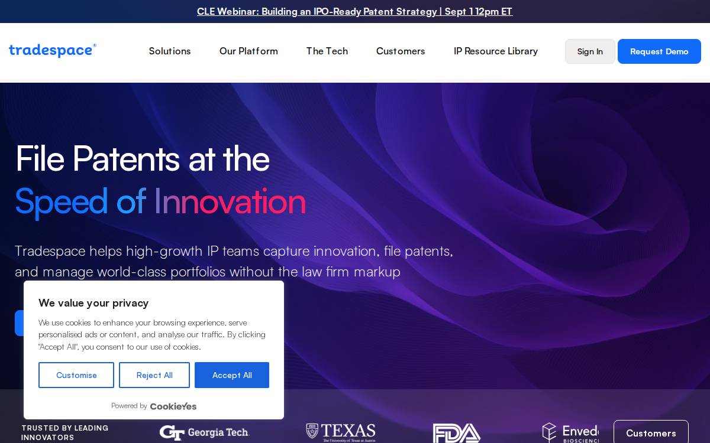Click the Customers button near logos
Screen dimensions: 710x443
pos(651,433)
